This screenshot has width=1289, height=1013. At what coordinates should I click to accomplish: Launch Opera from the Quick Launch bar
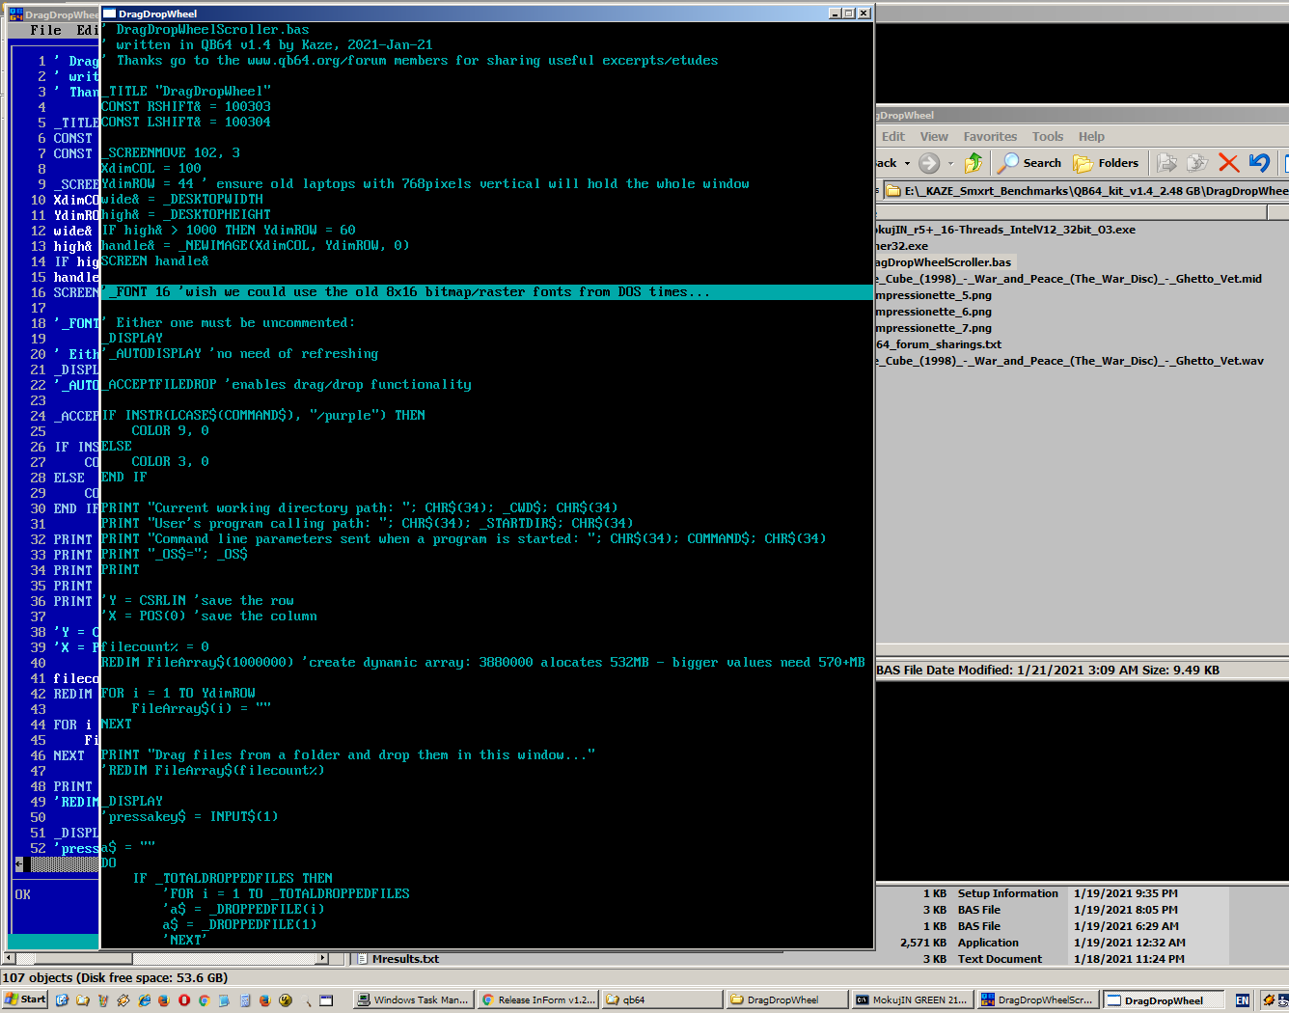[184, 1000]
